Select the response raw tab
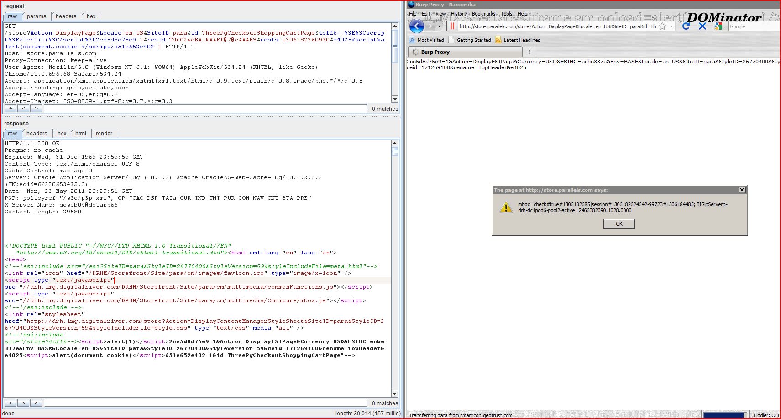The height and width of the screenshot is (419, 781). click(x=12, y=134)
